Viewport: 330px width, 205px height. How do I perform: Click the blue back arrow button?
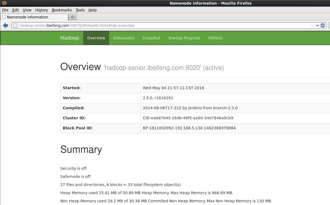point(5,25)
